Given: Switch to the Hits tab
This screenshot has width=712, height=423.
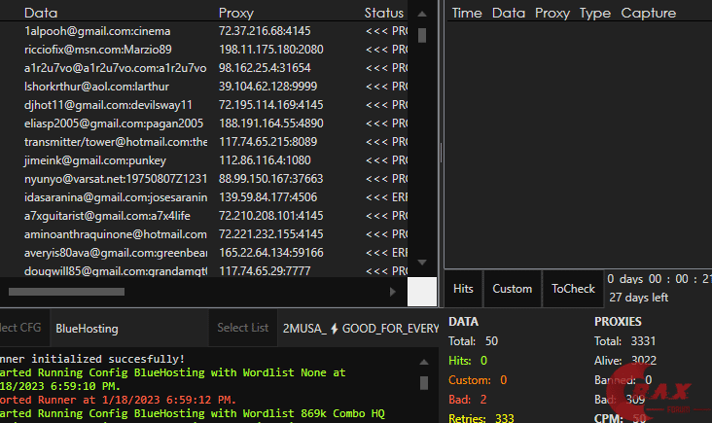Looking at the screenshot, I should pyautogui.click(x=464, y=289).
